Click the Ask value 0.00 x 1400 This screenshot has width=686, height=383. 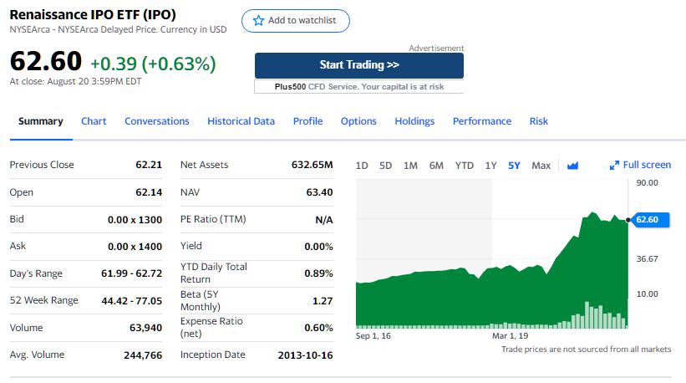135,247
